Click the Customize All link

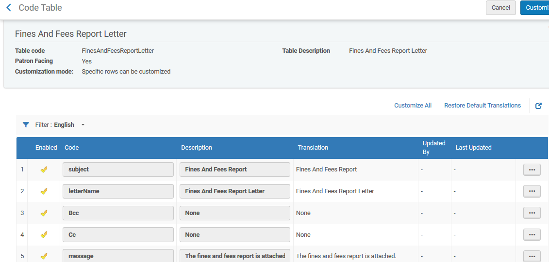tap(413, 106)
